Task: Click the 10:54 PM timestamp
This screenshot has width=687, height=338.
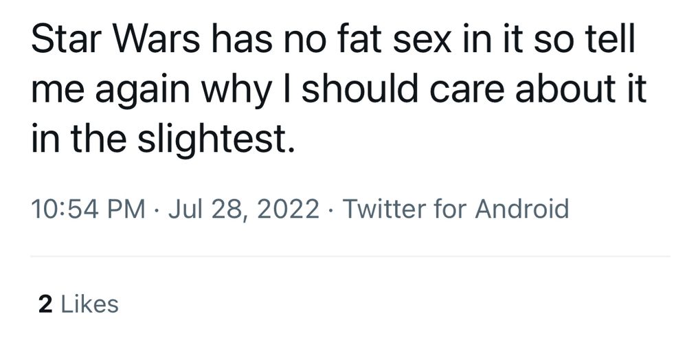Action: pyautogui.click(x=88, y=209)
